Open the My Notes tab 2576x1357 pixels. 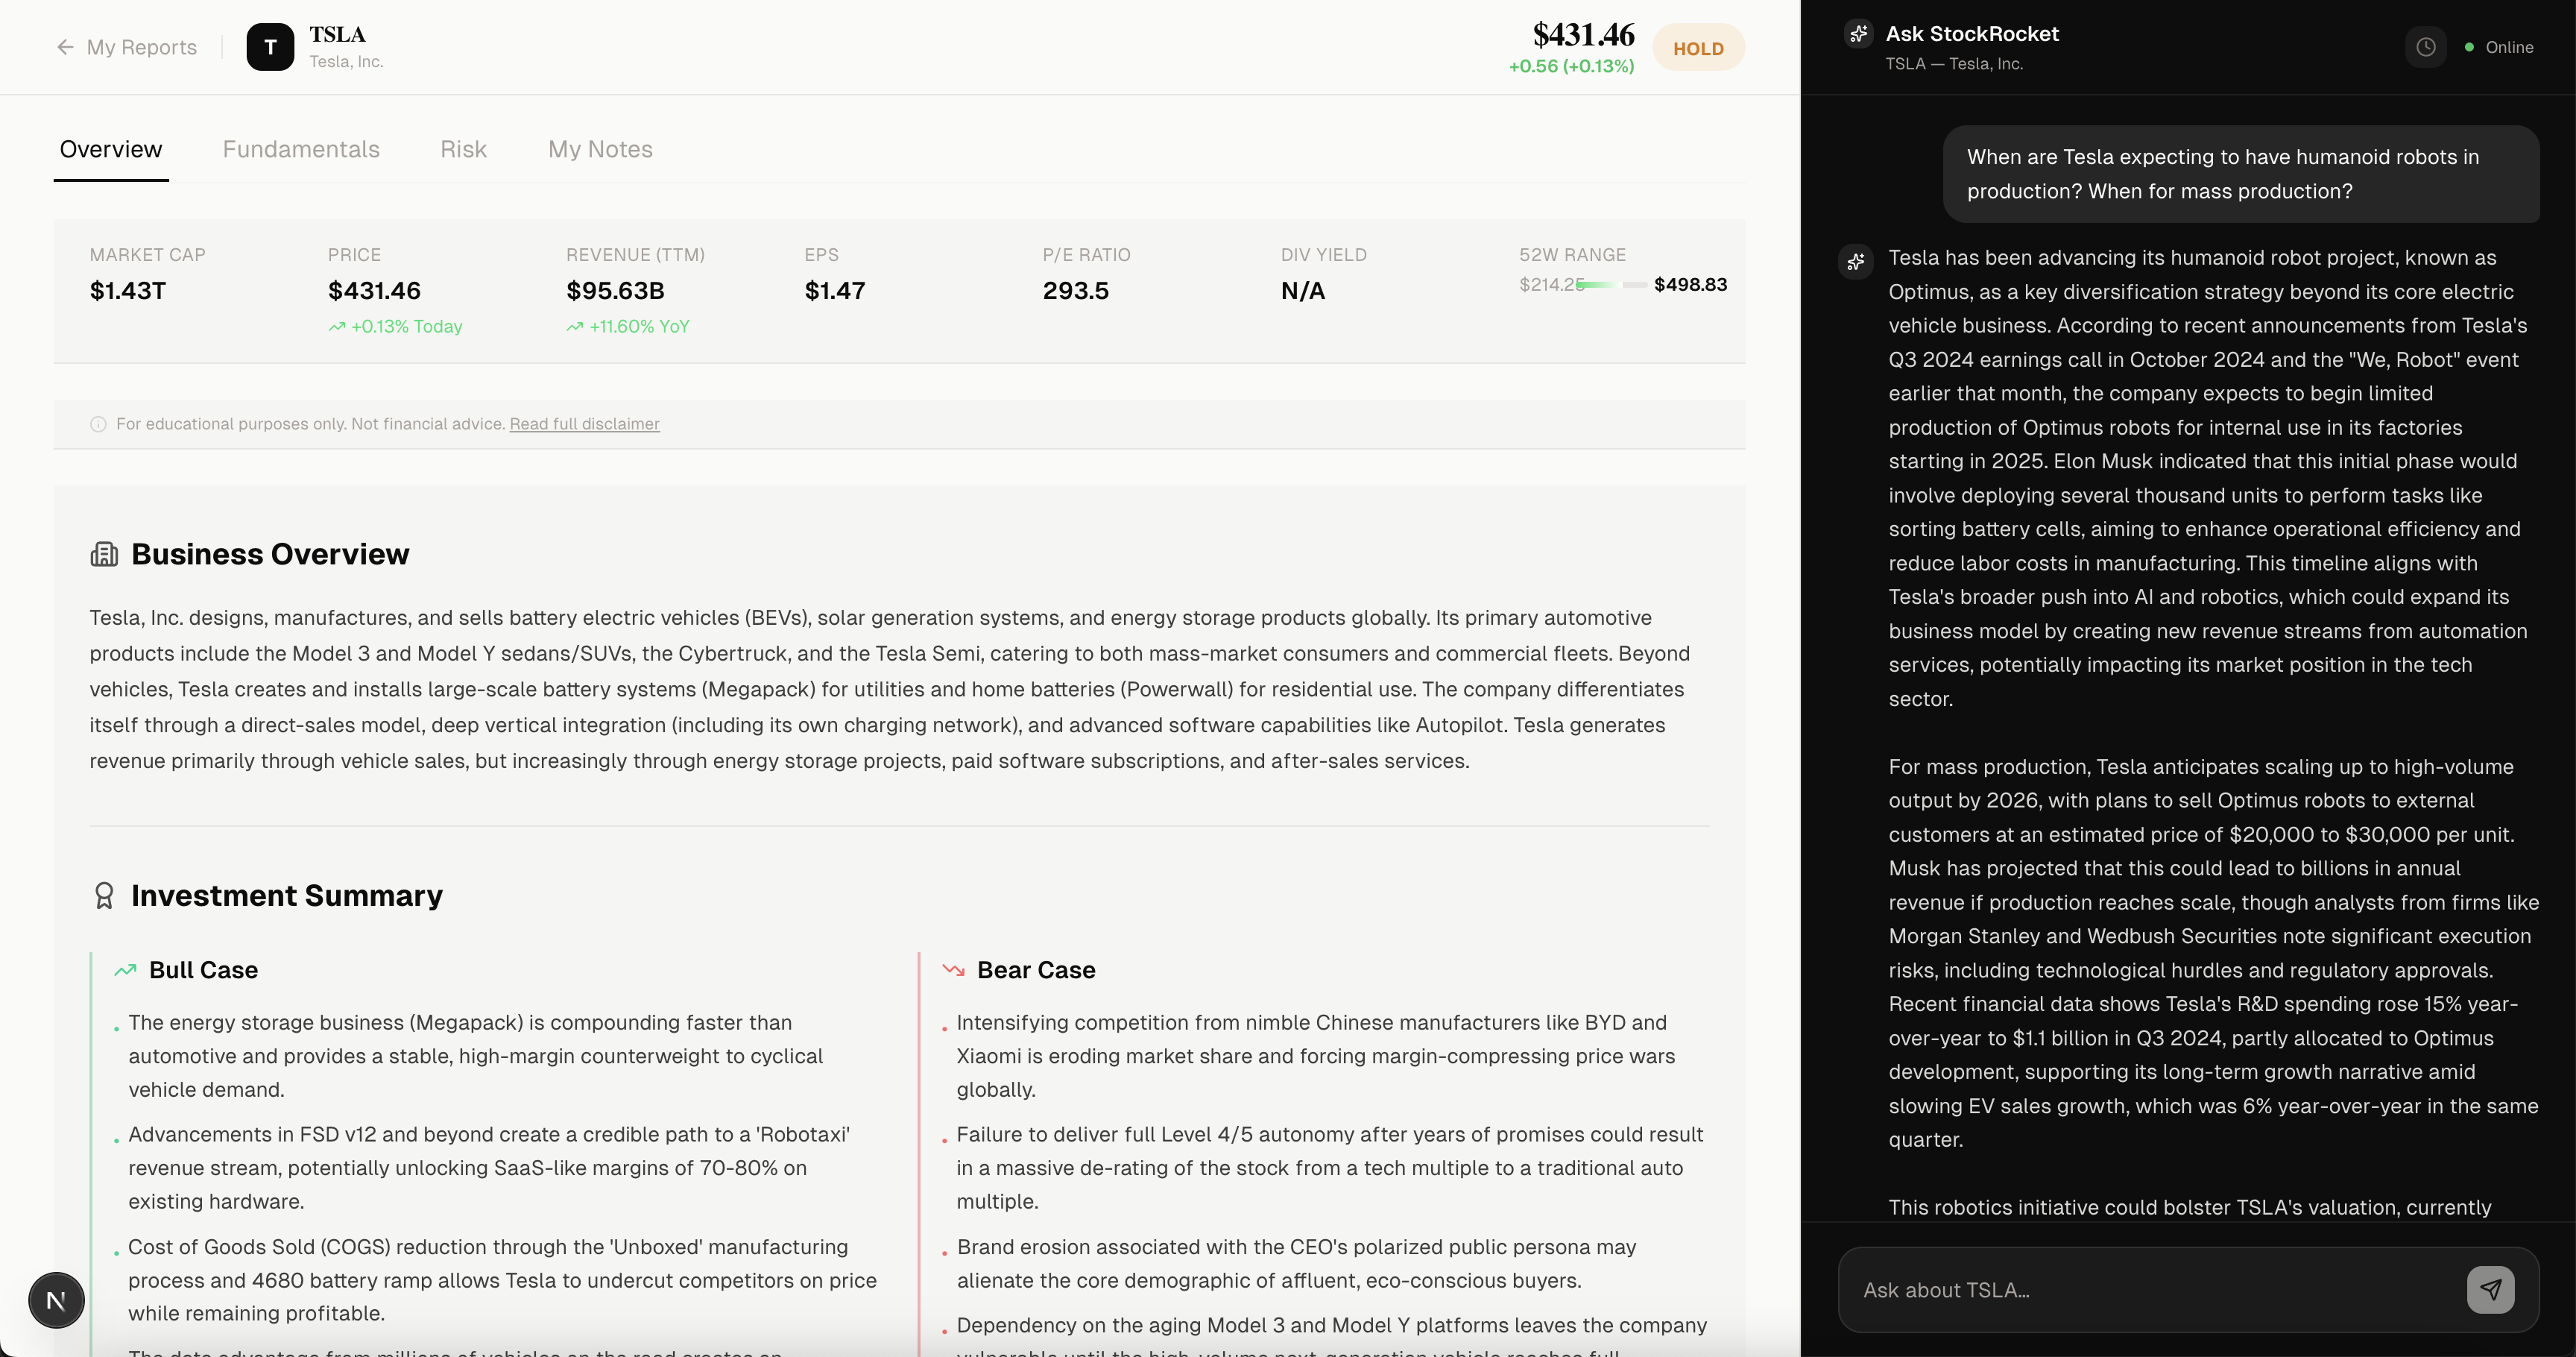[599, 149]
